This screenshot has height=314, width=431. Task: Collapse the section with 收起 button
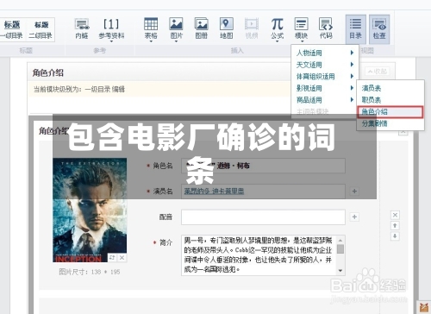click(x=378, y=71)
